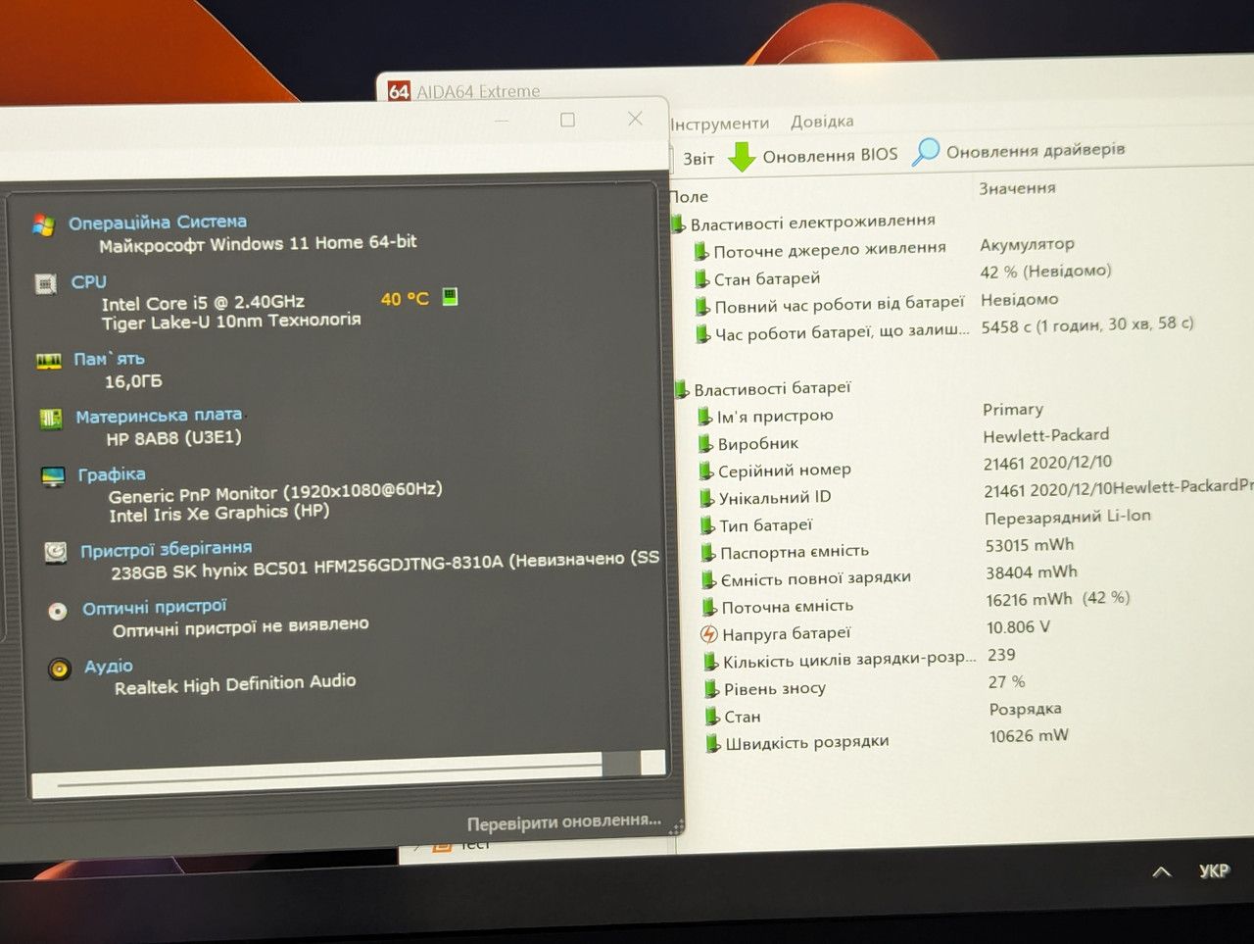1254x944 pixels.
Task: Click the green BIOS update arrow icon
Action: pyautogui.click(x=743, y=156)
